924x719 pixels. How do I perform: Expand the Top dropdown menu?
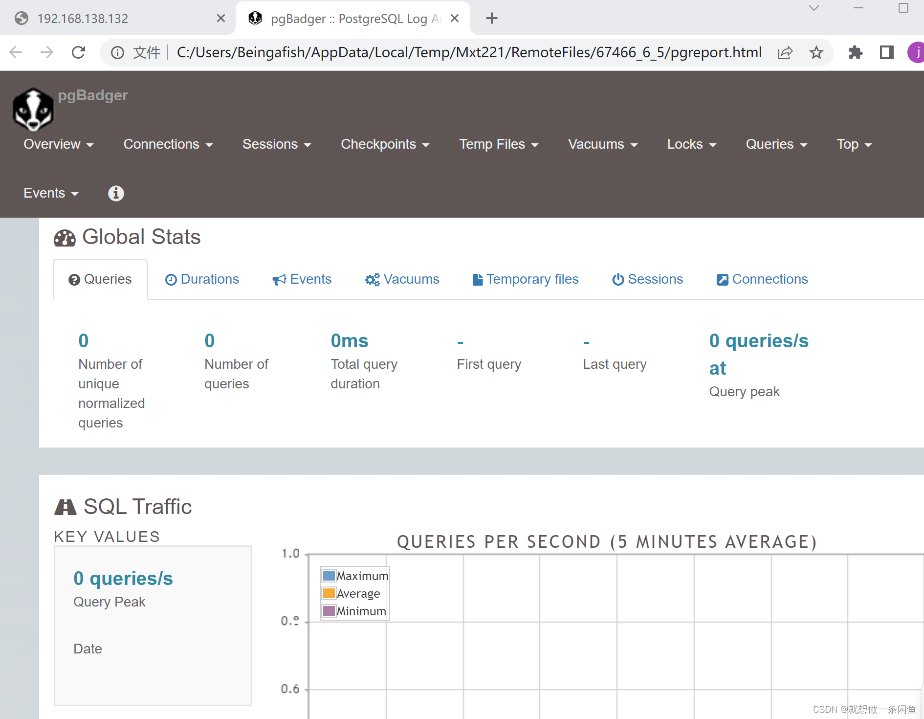pos(854,144)
